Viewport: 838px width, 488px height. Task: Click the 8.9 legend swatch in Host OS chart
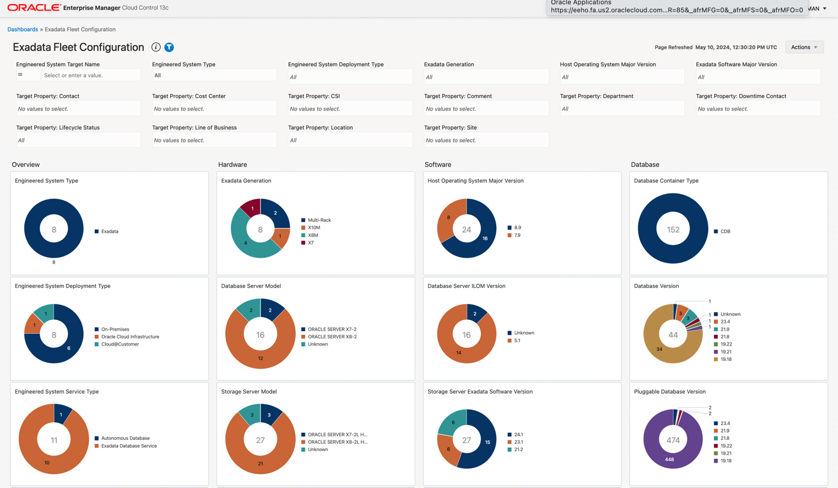pos(509,227)
